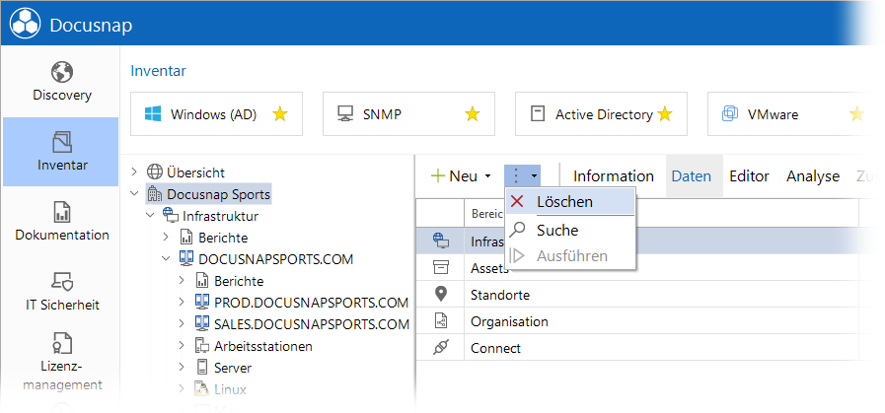Click the Infrastruktur row icon in table
The image size is (885, 413).
441,241
